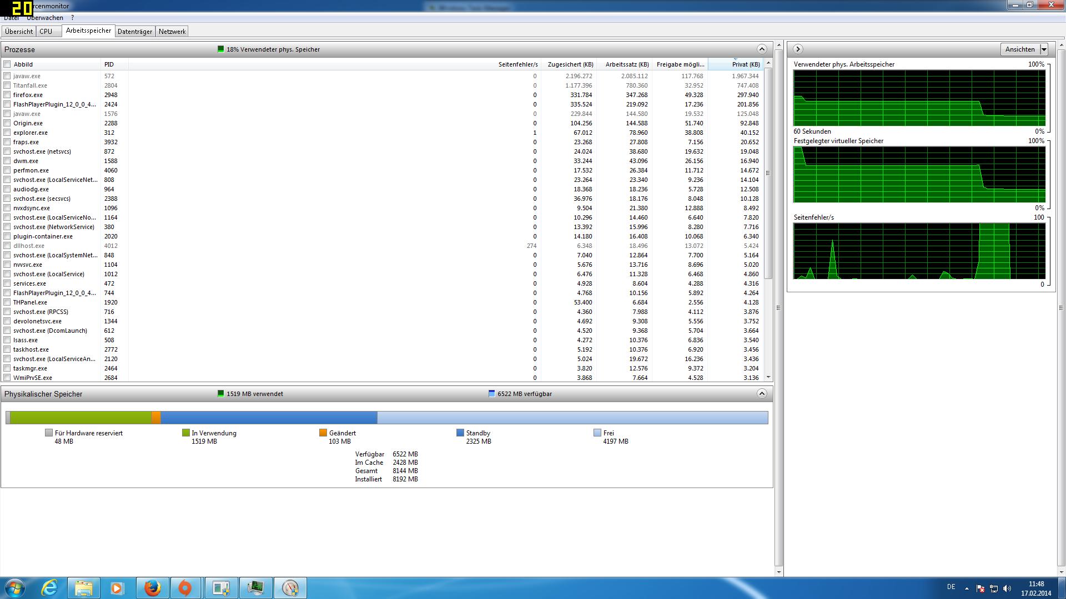Click the Origin taskbar icon
Viewport: 1066px width, 599px height.
point(185,588)
